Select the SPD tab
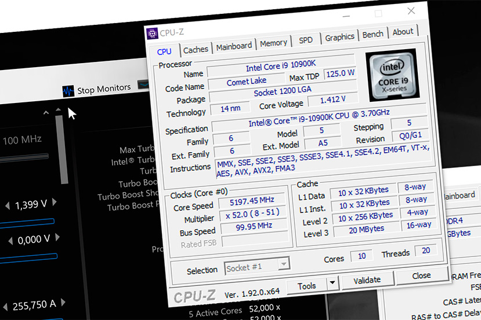Screen dimensions: 481x320 point(305,40)
